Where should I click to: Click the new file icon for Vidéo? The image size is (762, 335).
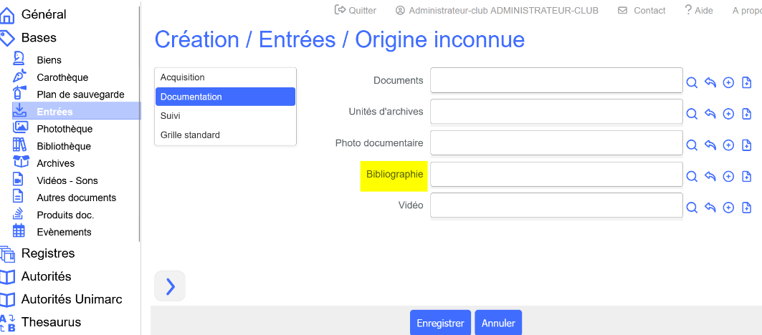[746, 208]
